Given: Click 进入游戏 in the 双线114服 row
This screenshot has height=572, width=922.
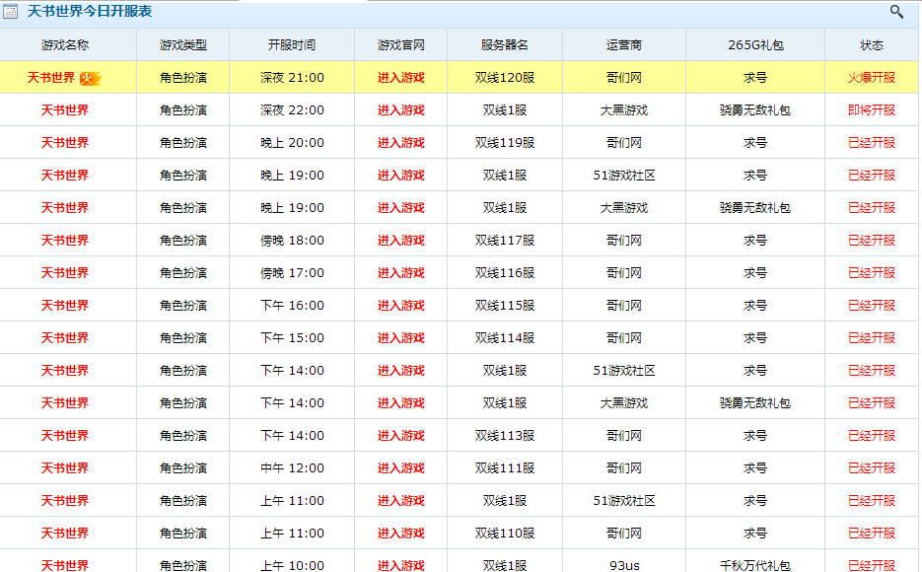Looking at the screenshot, I should [x=400, y=338].
